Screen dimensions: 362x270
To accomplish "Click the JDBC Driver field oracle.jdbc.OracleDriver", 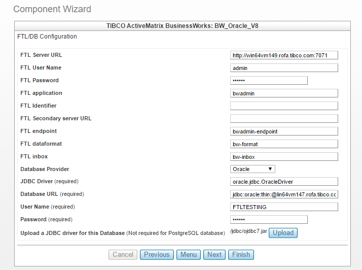I will (284, 182).
